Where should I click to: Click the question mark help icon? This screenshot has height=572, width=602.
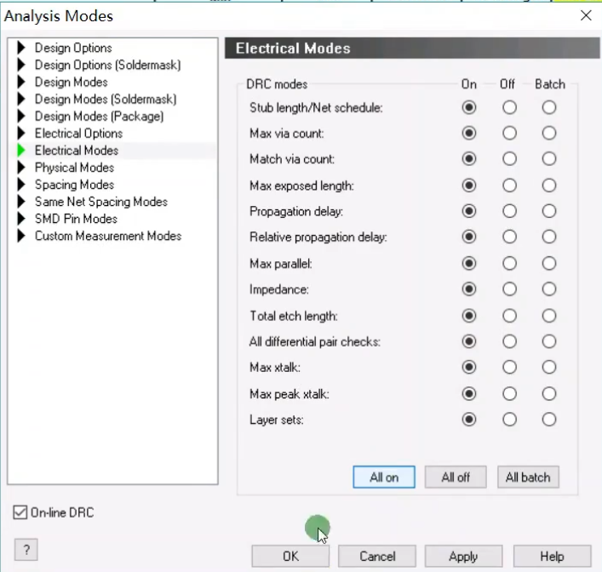tap(26, 550)
